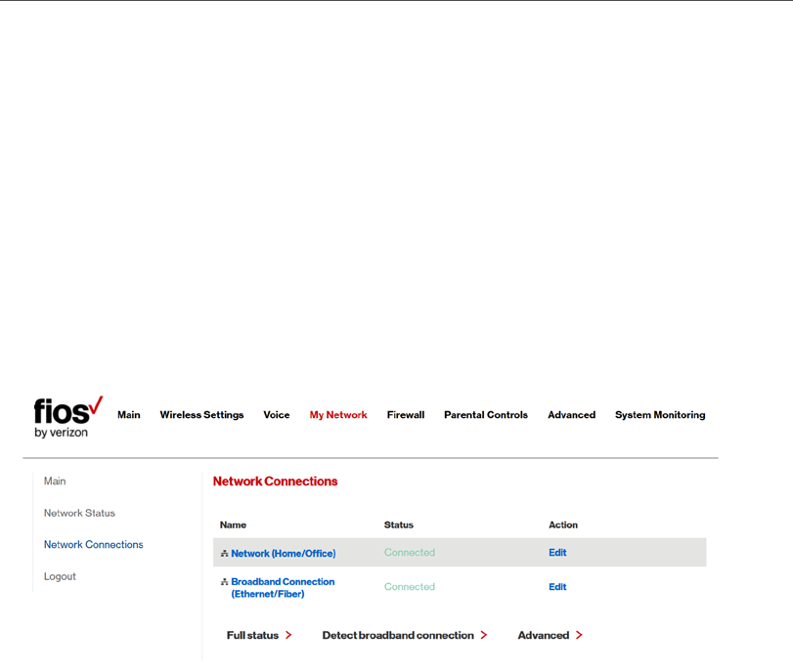The image size is (793, 670).
Task: Click Connected status for Broadband Connection
Action: (410, 587)
